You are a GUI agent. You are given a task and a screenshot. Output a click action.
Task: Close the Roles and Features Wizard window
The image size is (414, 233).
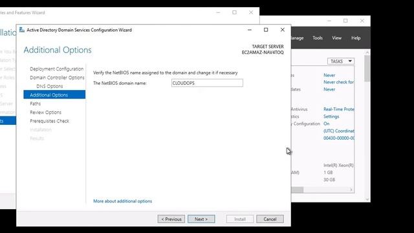(251, 12)
